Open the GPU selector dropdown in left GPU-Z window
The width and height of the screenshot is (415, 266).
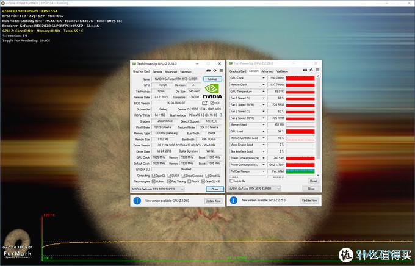point(182,189)
